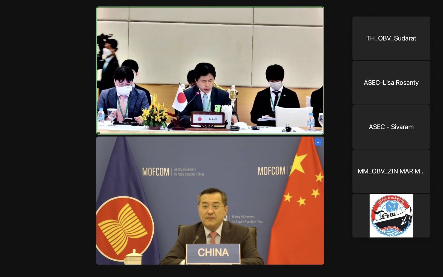Click the red circle on the JAPAN nameplate
The image size is (443, 277).
[x=200, y=119]
